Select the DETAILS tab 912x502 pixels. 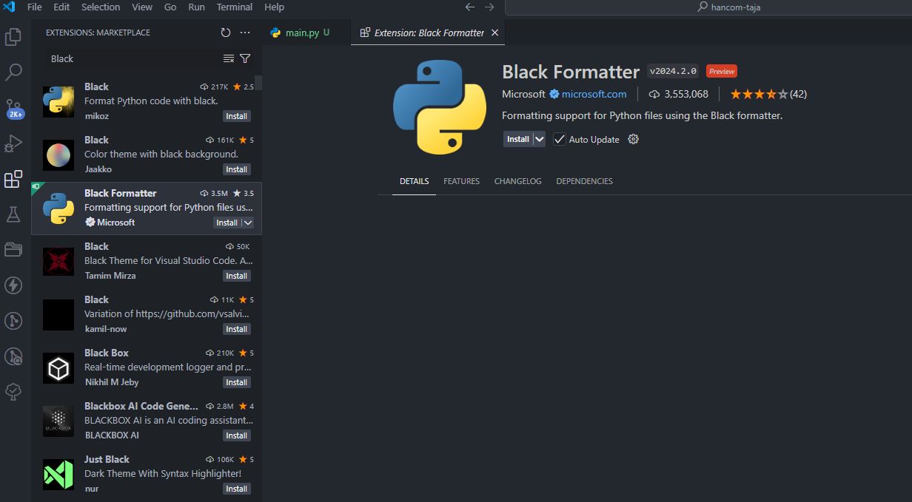(414, 181)
